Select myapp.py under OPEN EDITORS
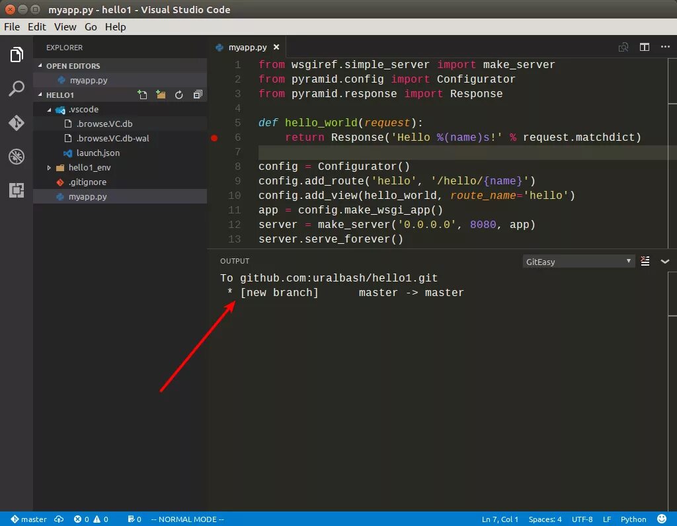The width and height of the screenshot is (677, 526). tap(120, 80)
